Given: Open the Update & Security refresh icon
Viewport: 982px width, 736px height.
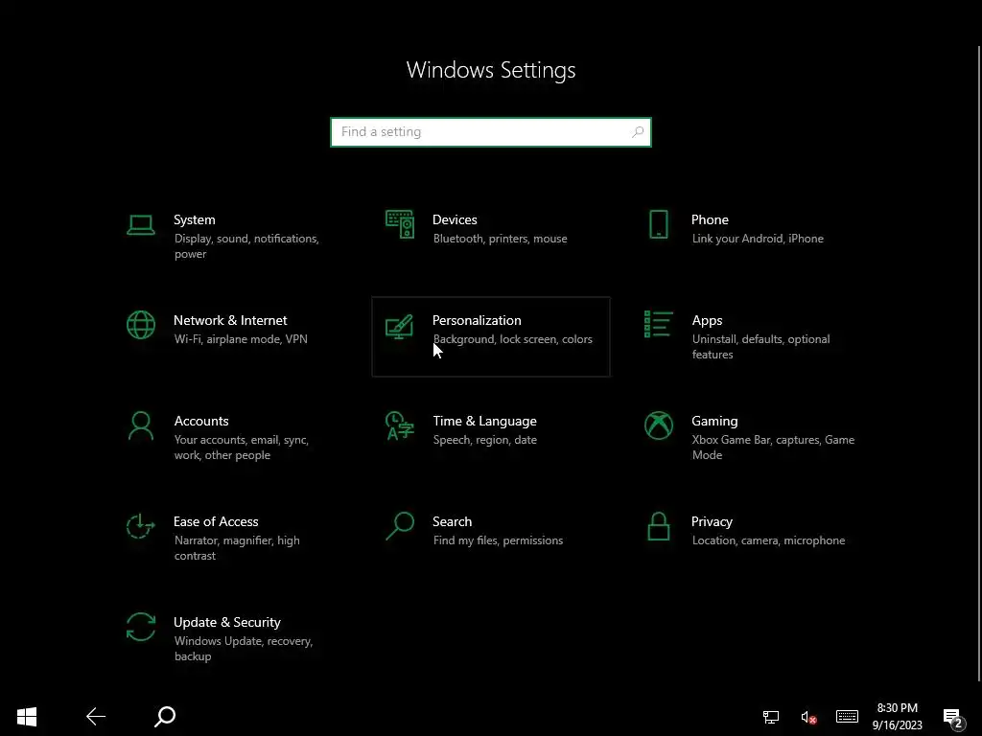Looking at the screenshot, I should click(x=141, y=627).
